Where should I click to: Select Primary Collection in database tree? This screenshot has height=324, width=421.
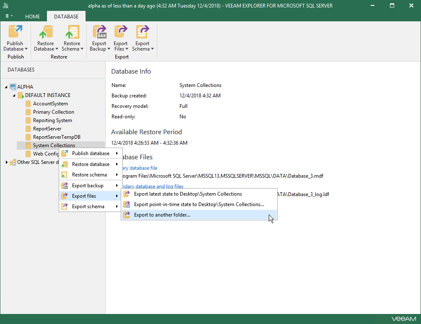click(54, 112)
